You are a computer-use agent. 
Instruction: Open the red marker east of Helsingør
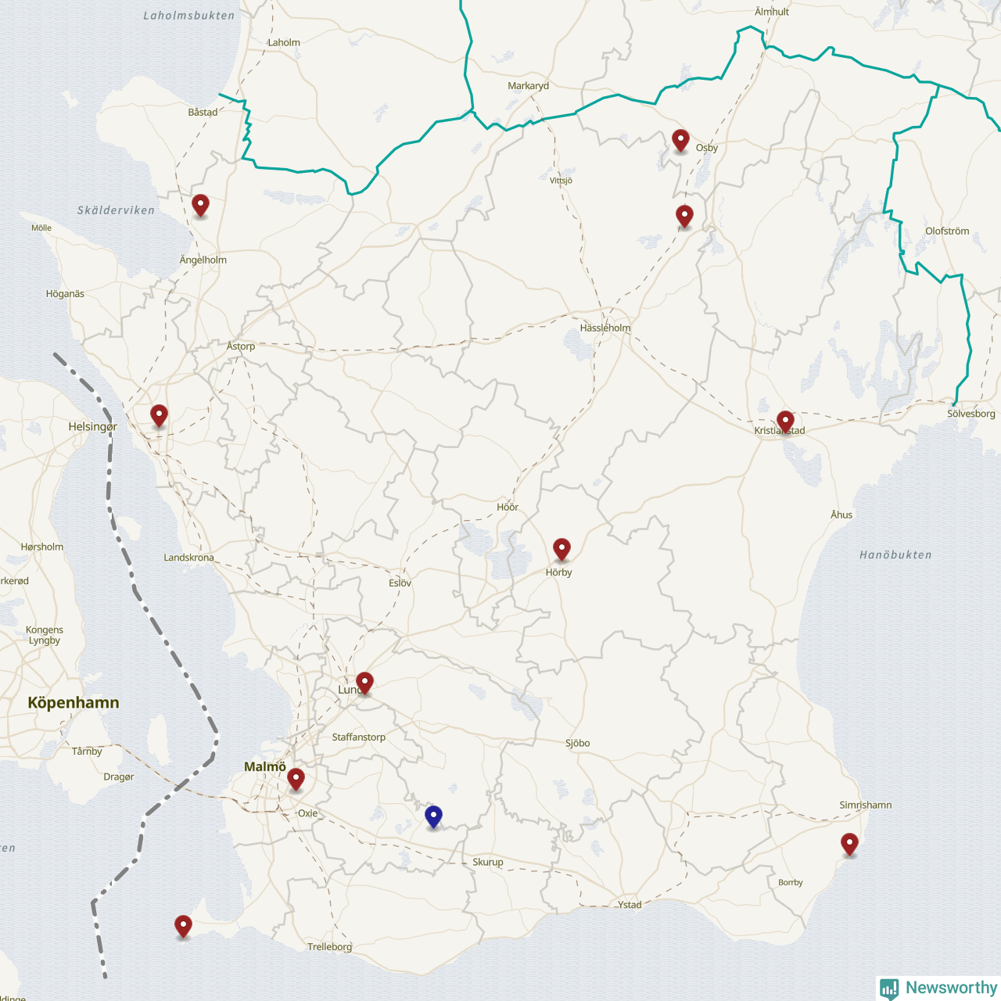coord(159,415)
